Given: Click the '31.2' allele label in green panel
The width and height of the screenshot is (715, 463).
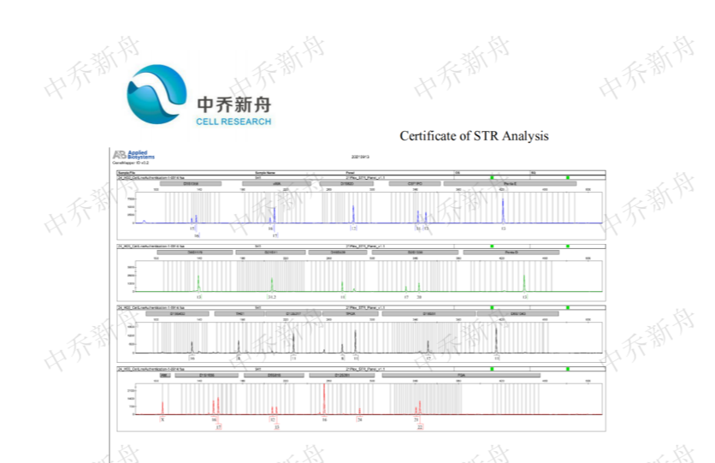Looking at the screenshot, I should click(272, 297).
